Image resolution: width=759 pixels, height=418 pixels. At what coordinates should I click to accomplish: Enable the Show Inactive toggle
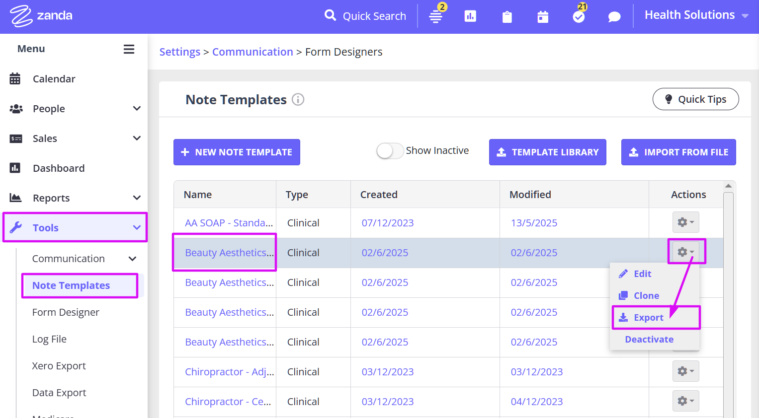coord(390,150)
